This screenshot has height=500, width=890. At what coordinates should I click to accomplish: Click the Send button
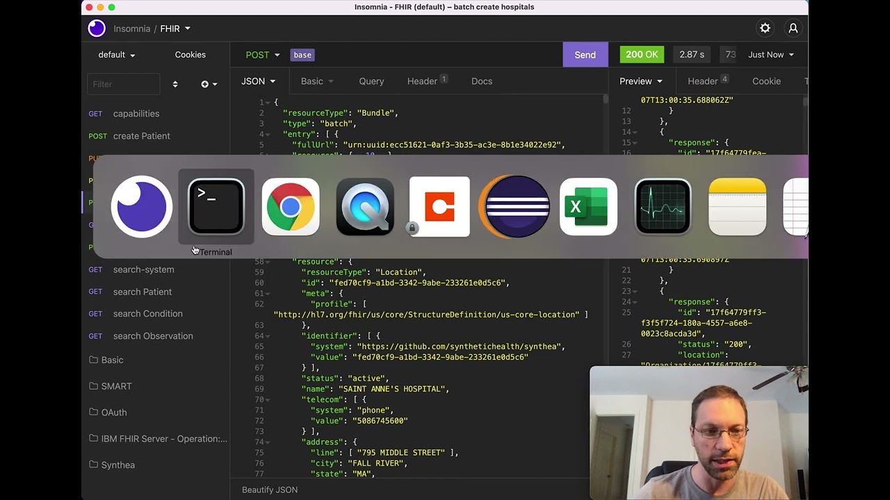(585, 55)
